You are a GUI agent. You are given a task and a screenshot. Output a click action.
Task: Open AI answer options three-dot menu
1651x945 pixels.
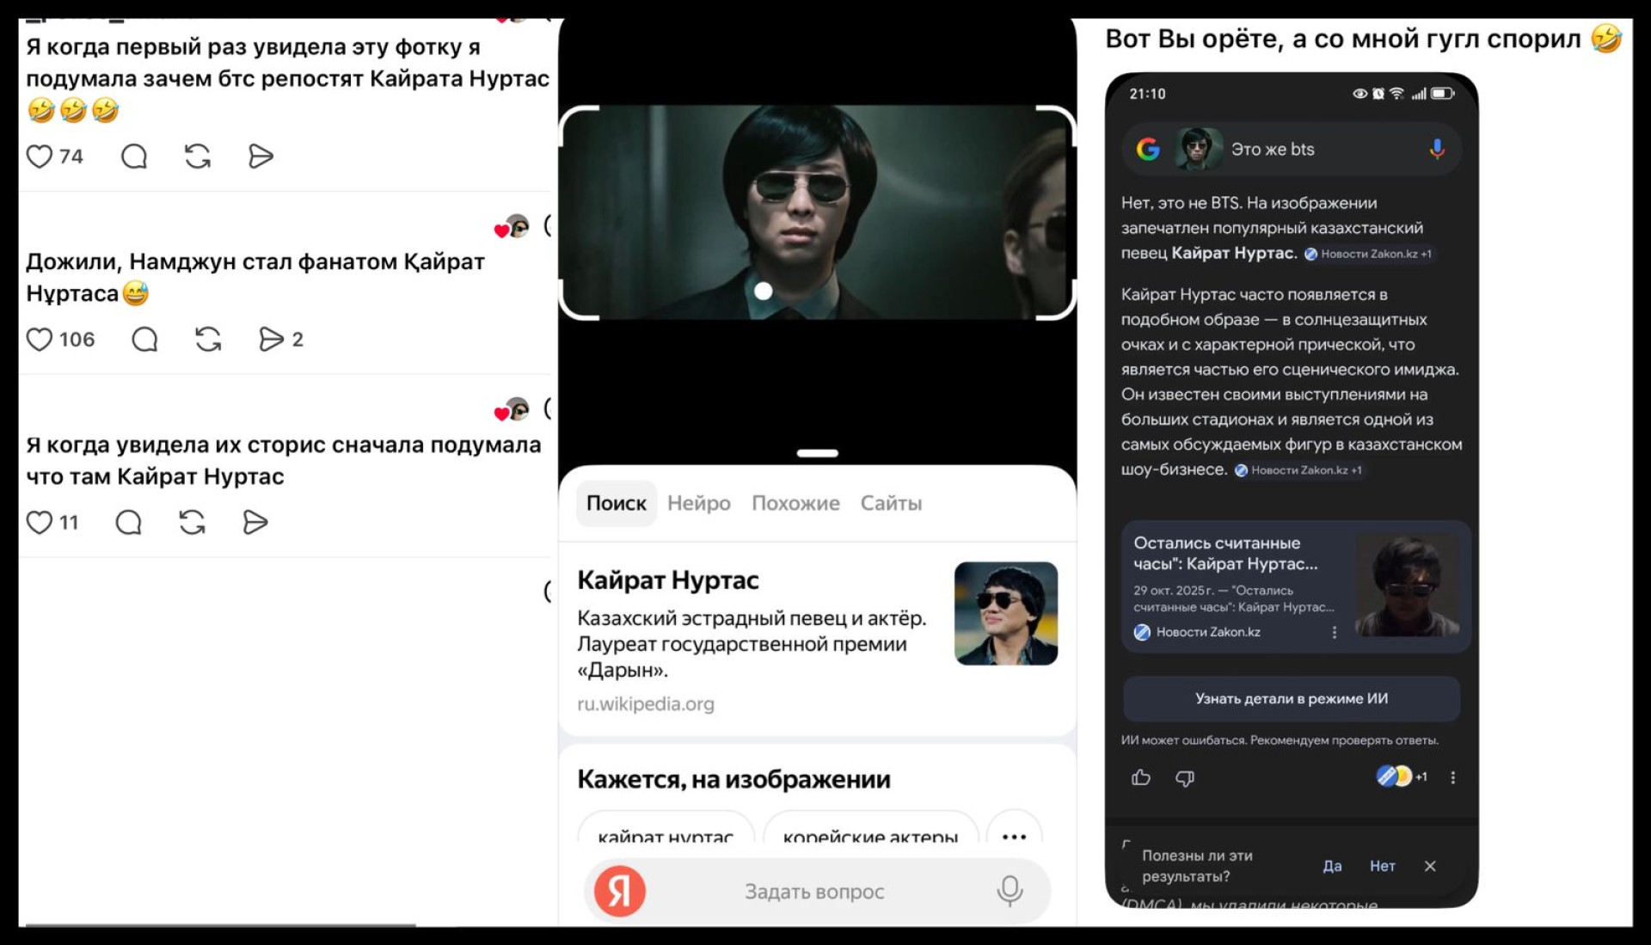[x=1453, y=778]
